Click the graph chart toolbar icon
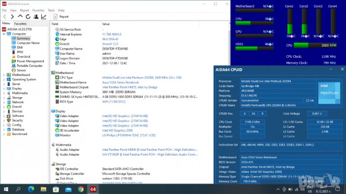This screenshot has height=194, width=346. [x=44, y=16]
